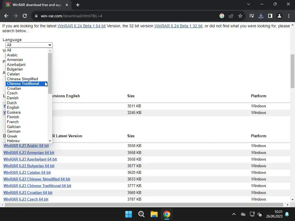Select English in the language list
The width and height of the screenshot is (295, 221).
pos(27,108)
